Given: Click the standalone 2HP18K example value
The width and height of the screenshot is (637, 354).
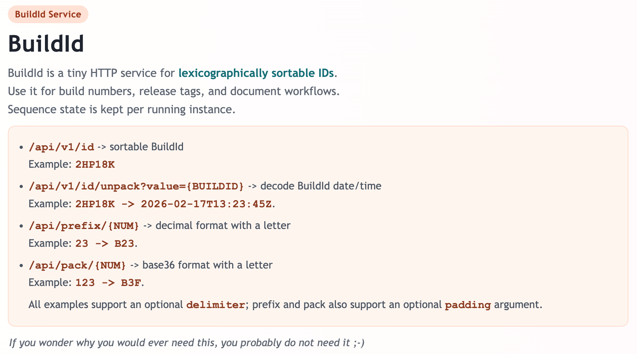Looking at the screenshot, I should coord(95,165).
